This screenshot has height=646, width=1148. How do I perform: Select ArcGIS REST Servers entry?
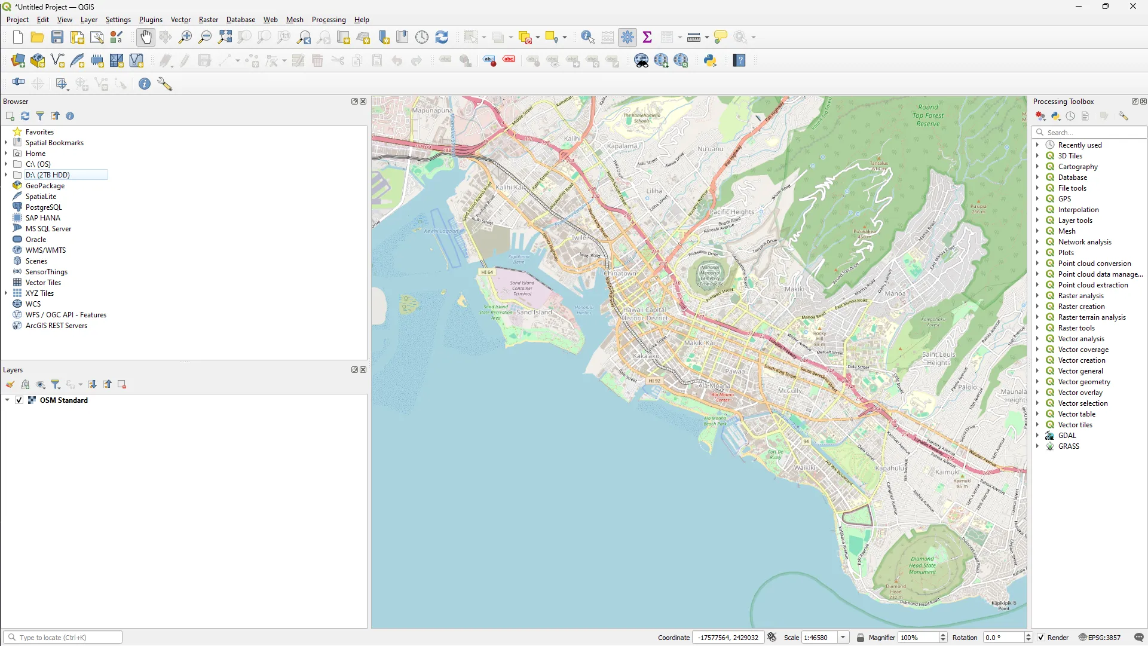pos(56,326)
